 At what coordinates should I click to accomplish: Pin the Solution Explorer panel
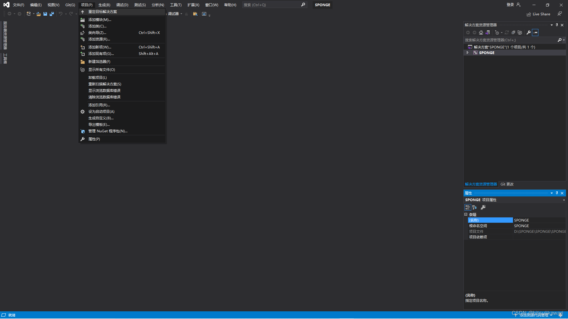[557, 25]
